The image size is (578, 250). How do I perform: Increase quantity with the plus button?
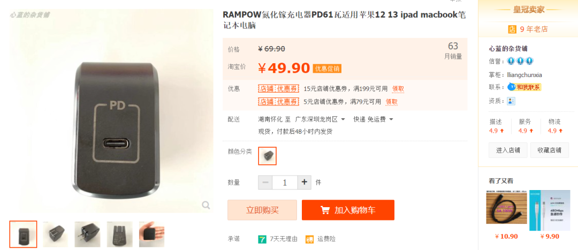point(304,182)
